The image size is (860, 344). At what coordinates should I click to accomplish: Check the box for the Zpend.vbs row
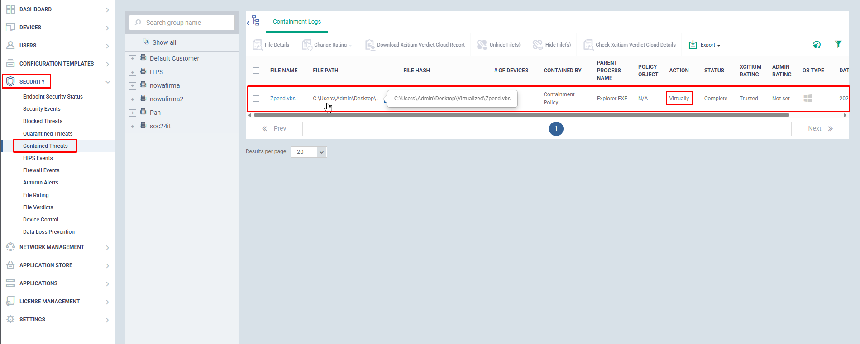[x=256, y=99]
